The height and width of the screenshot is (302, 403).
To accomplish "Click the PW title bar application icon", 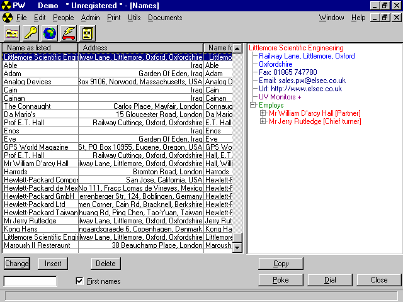I will (6, 5).
